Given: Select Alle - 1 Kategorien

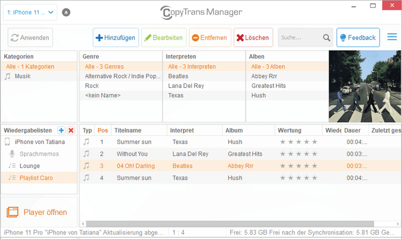Looking at the screenshot, I should [x=39, y=66].
